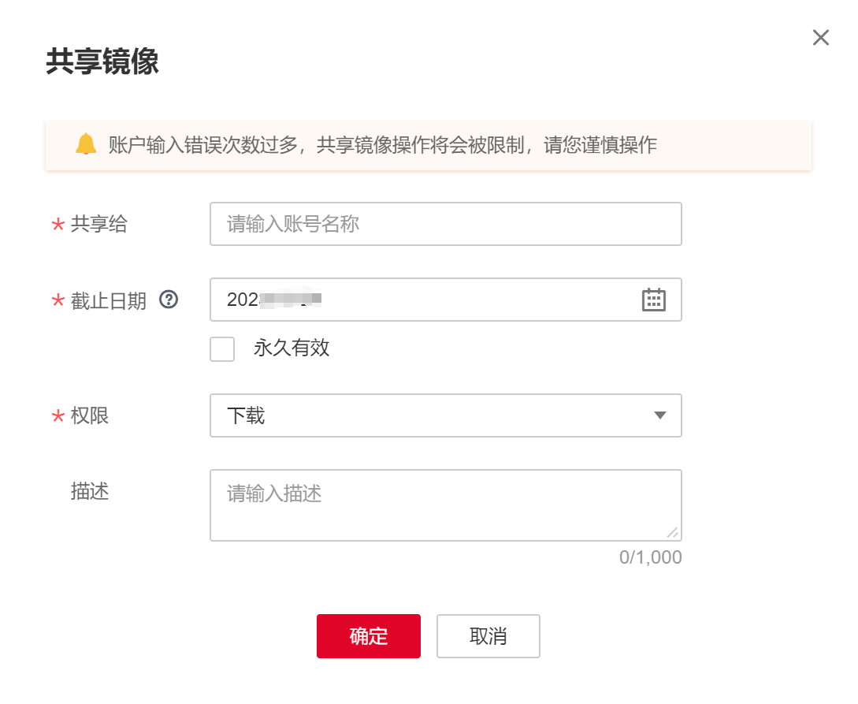Click the 确定 confirm button
Screen dimensions: 858x704
[368, 636]
